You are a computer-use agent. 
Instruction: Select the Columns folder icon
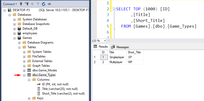tap(34, 80)
